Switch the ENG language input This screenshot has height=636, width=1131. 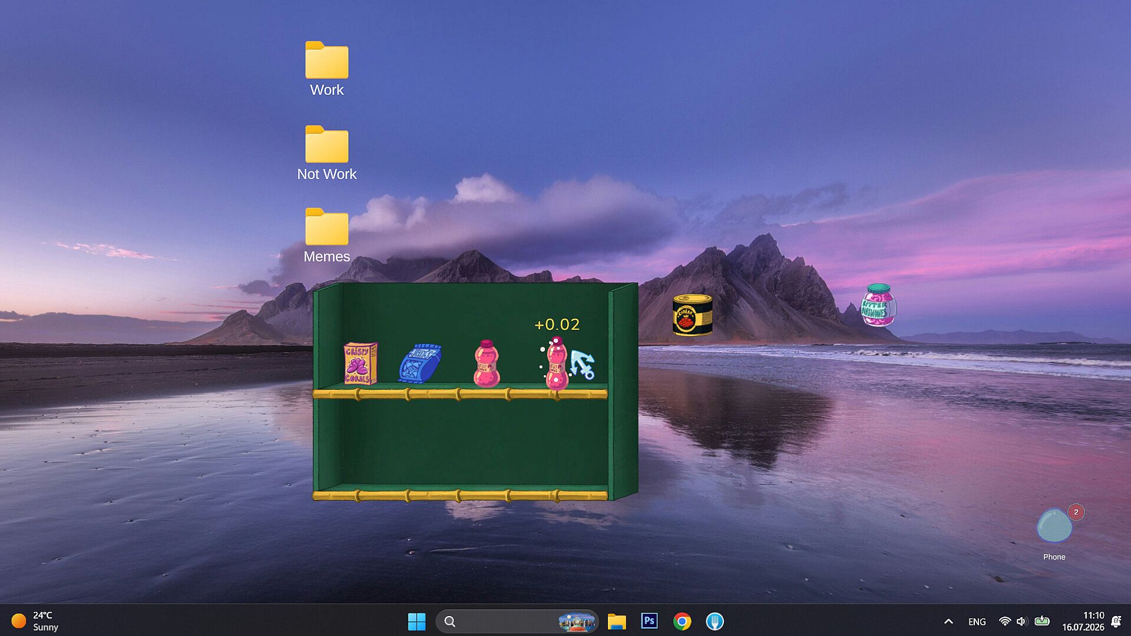977,622
